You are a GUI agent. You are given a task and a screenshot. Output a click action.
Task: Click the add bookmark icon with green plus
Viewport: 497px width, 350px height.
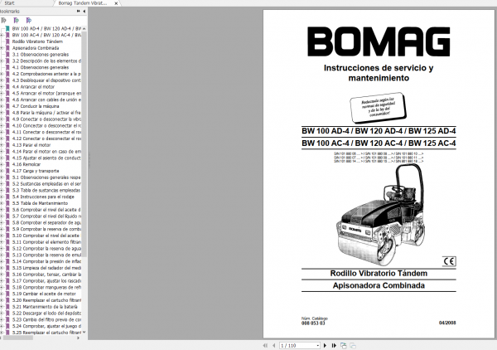[x=16, y=20]
